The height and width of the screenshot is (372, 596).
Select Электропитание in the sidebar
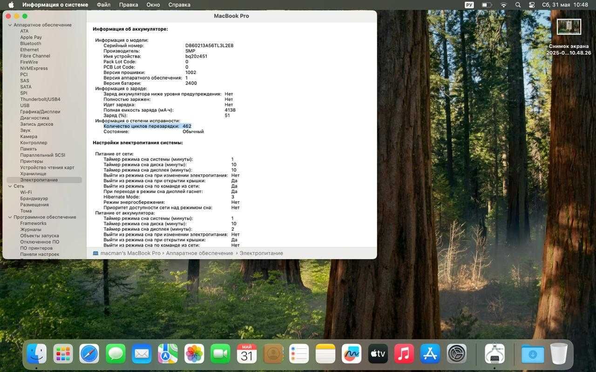pyautogui.click(x=44, y=180)
